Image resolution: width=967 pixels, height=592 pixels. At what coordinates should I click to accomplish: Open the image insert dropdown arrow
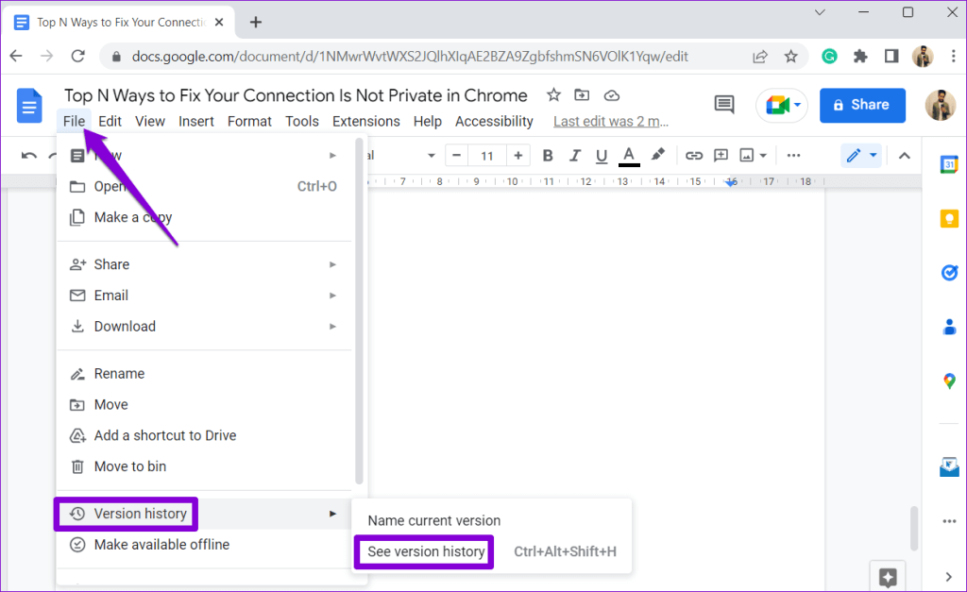[x=763, y=155]
